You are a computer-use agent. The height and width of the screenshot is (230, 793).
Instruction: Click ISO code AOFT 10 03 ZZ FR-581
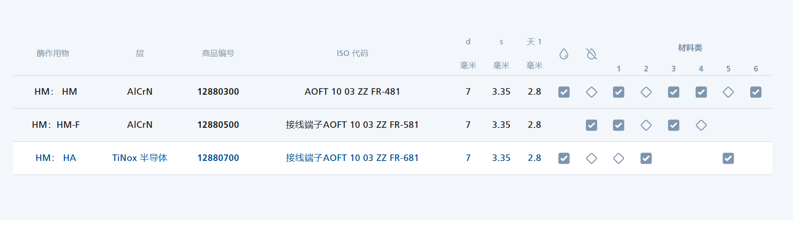tap(352, 125)
